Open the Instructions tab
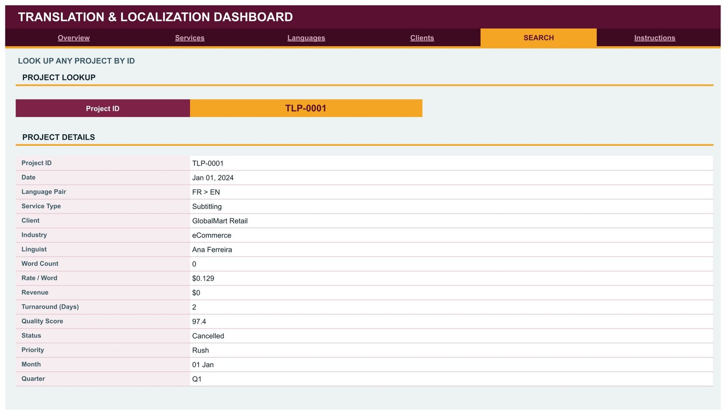Screen dimensions: 726x415 click(x=655, y=38)
